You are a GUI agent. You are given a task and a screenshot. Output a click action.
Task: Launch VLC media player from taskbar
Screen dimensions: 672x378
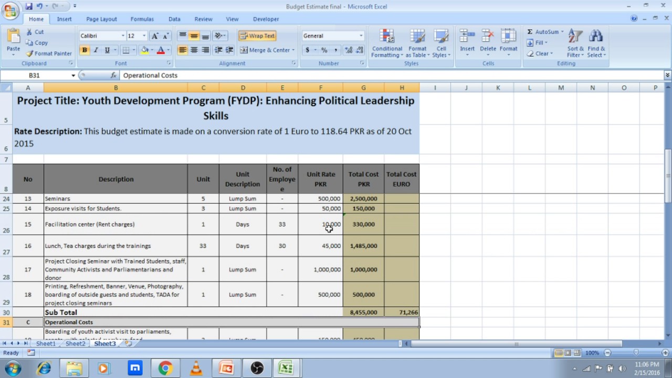(x=196, y=368)
